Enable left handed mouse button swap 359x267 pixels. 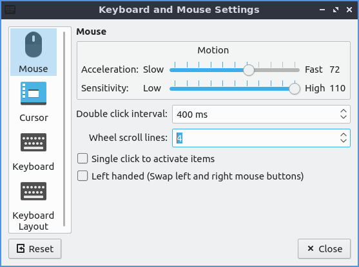82,176
